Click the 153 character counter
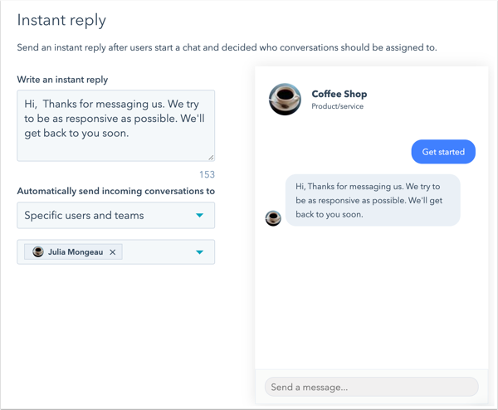Viewport: 498px width, 410px height. [207, 174]
